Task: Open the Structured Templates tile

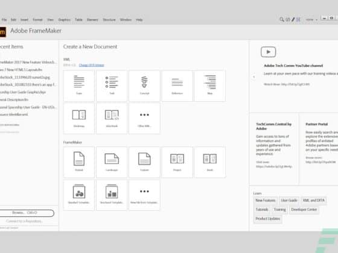Action: (112, 195)
